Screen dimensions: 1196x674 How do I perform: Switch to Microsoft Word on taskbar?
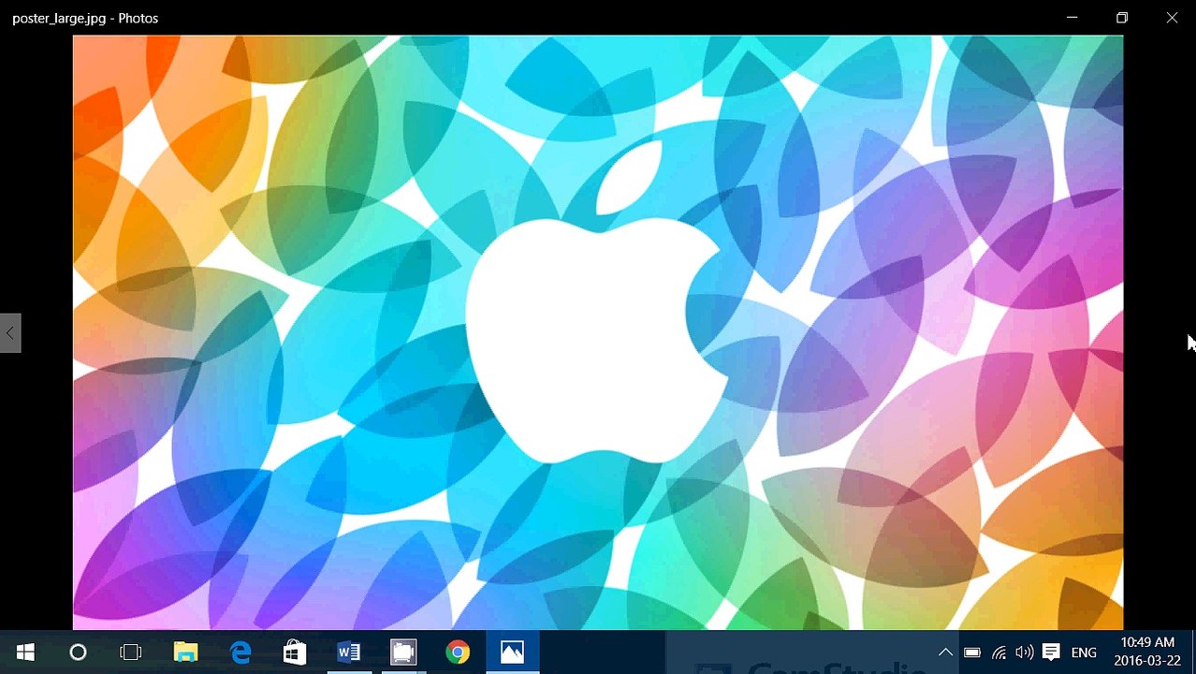[349, 652]
